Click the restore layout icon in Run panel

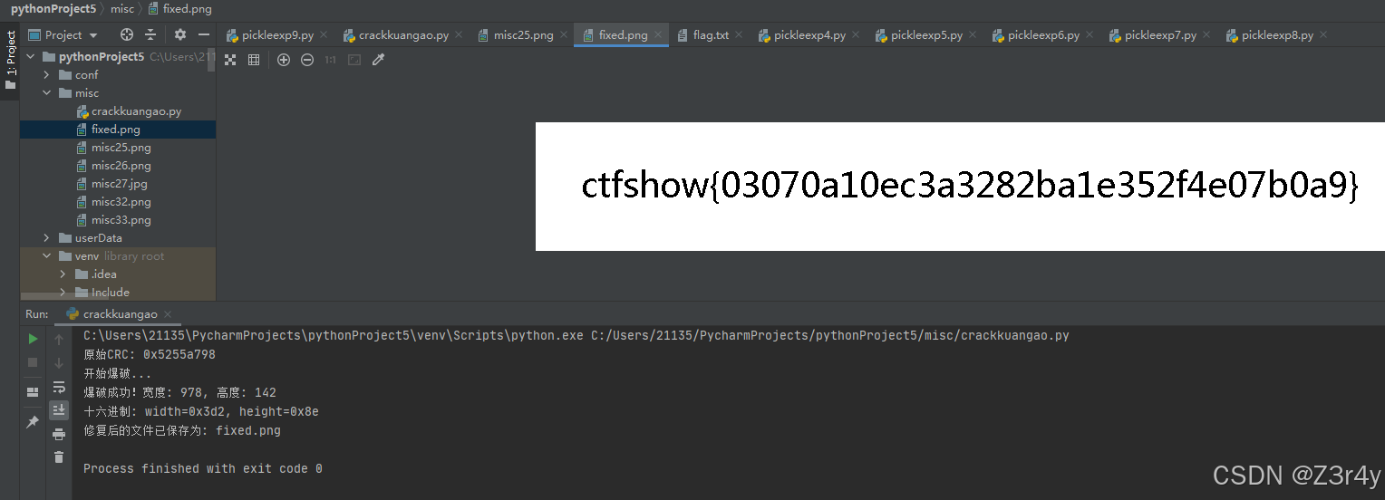point(33,392)
